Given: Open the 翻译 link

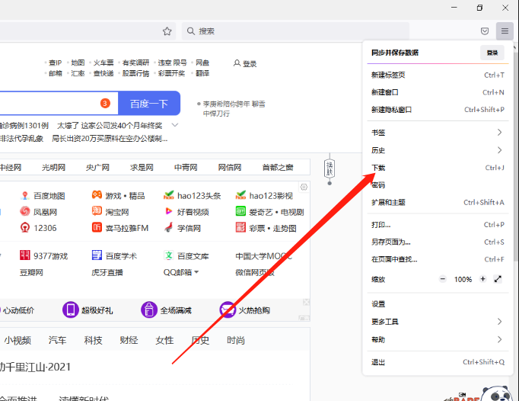Looking at the screenshot, I should pyautogui.click(x=202, y=73).
